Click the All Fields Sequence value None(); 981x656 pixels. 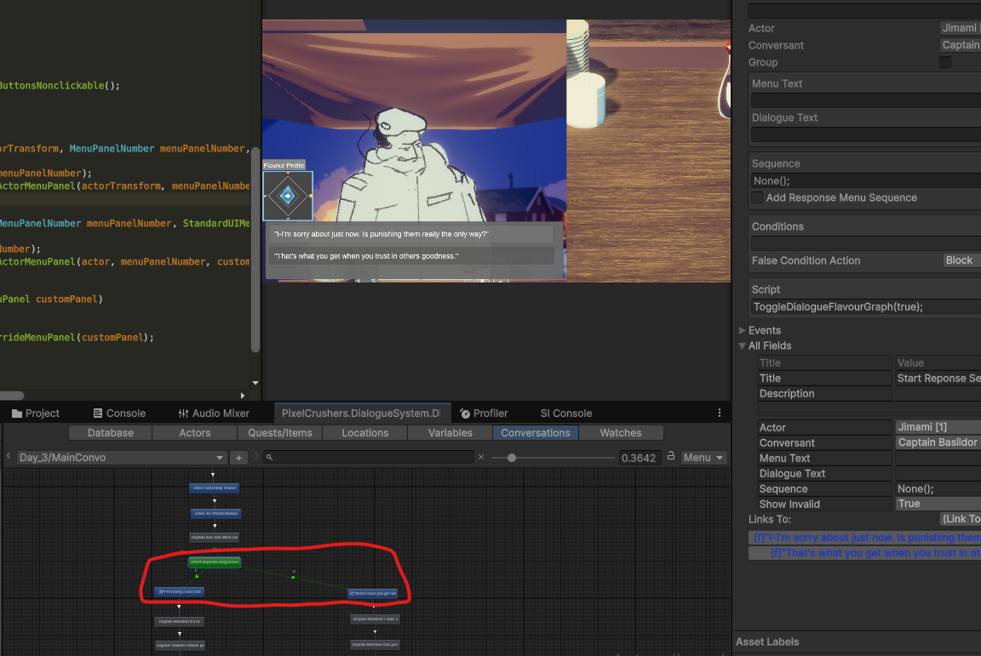(x=938, y=489)
